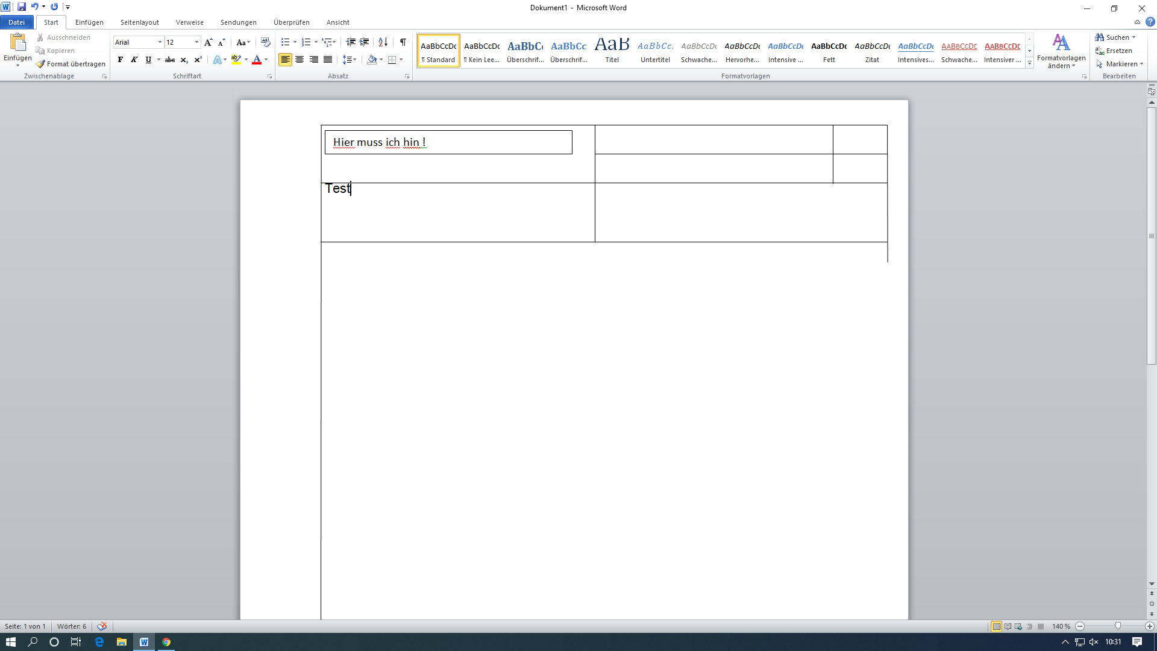This screenshot has height=651, width=1157.
Task: Open the Schriftart dialog launcher
Action: coord(269,77)
